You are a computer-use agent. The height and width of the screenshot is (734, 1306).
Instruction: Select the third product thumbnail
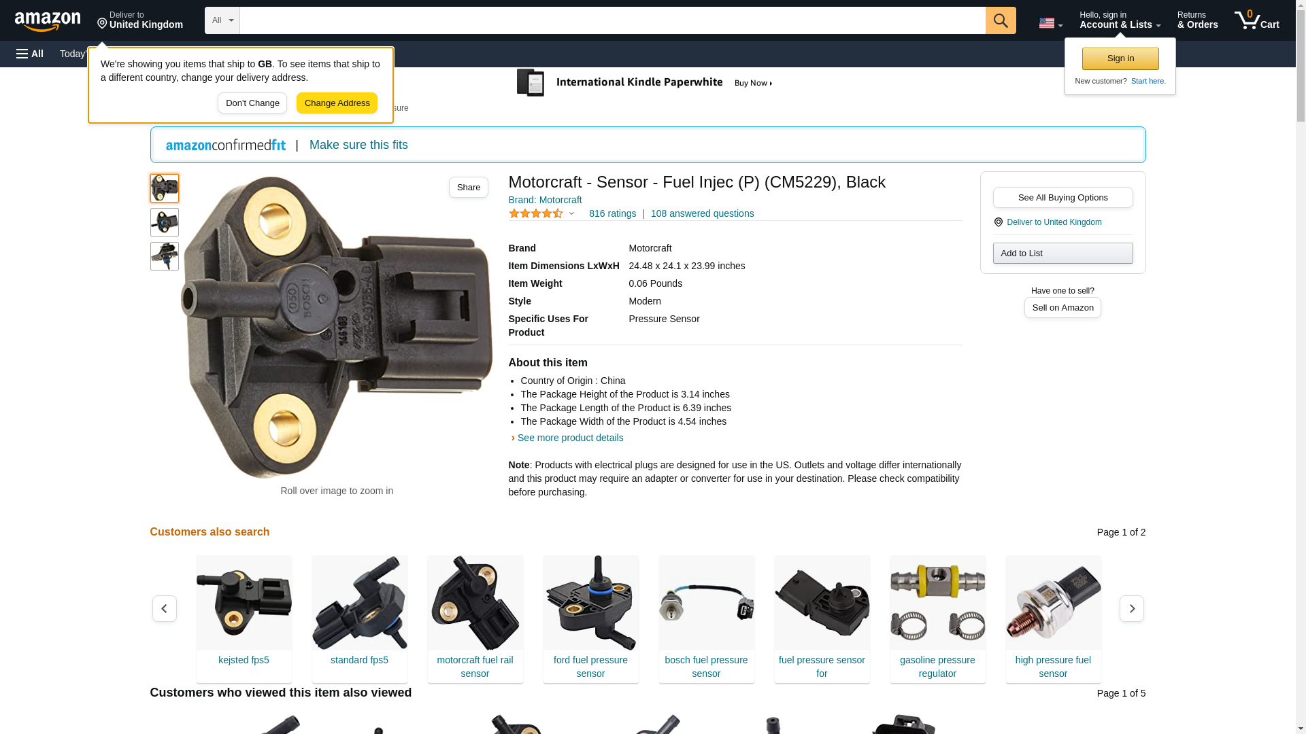(165, 256)
